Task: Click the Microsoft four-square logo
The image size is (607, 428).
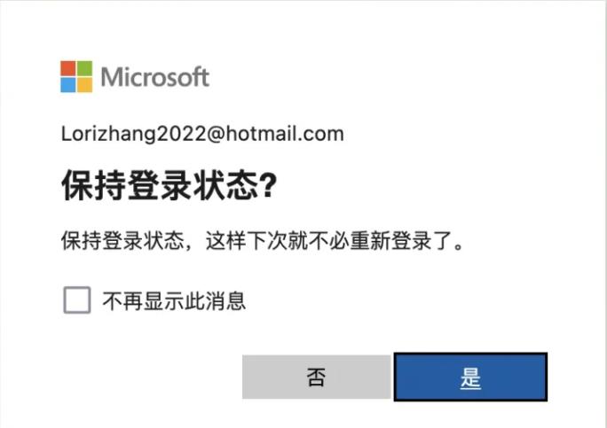Action: coord(76,76)
